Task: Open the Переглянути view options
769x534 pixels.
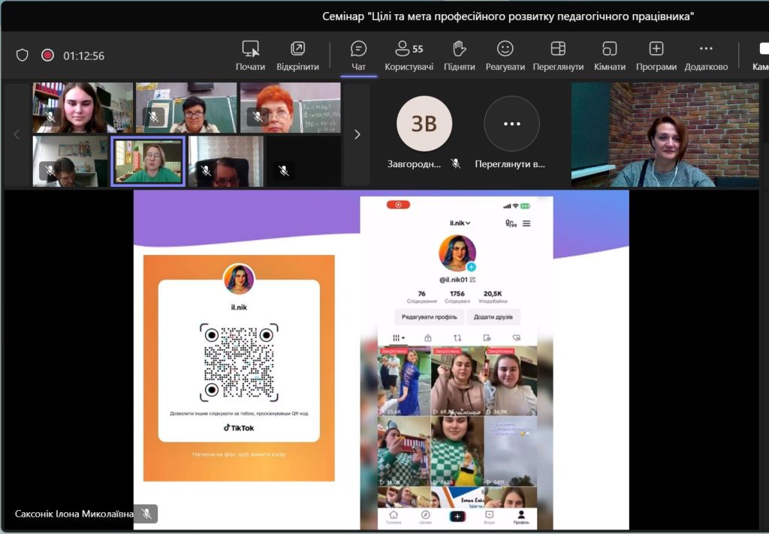Action: 558,55
